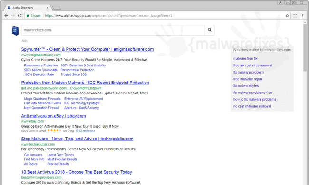Image resolution: width=309 pixels, height=185 pixels.
Task: Click Get Answers link
Action: click(33, 155)
